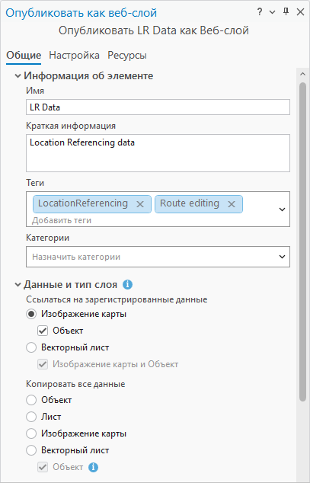Toggle the auto-hide pin icon
Image resolution: width=310 pixels, height=483 pixels.
pos(286,12)
